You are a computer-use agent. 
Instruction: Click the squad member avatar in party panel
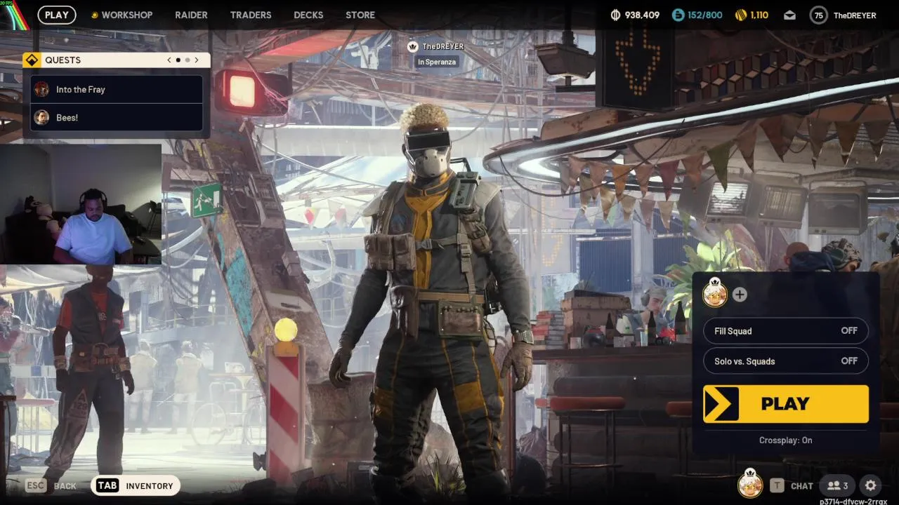tap(715, 294)
